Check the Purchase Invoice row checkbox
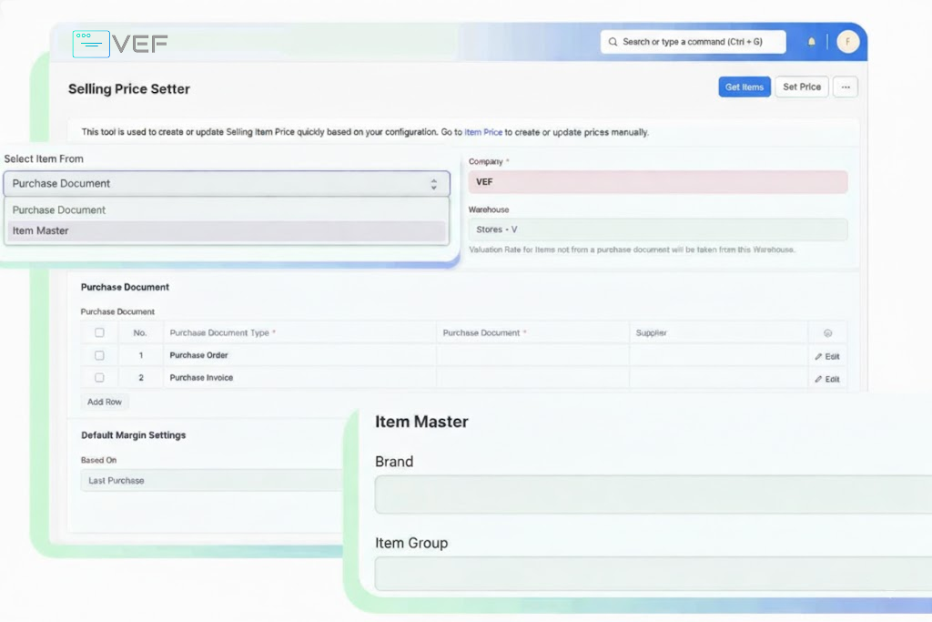This screenshot has width=932, height=622. [x=99, y=377]
